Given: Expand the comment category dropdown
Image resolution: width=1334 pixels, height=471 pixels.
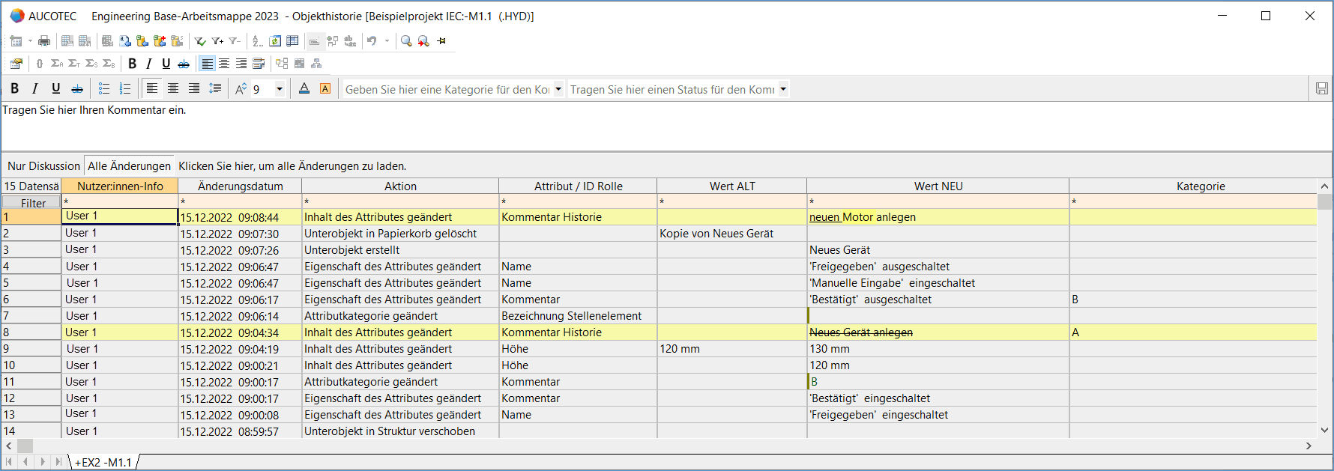Looking at the screenshot, I should click(x=558, y=89).
